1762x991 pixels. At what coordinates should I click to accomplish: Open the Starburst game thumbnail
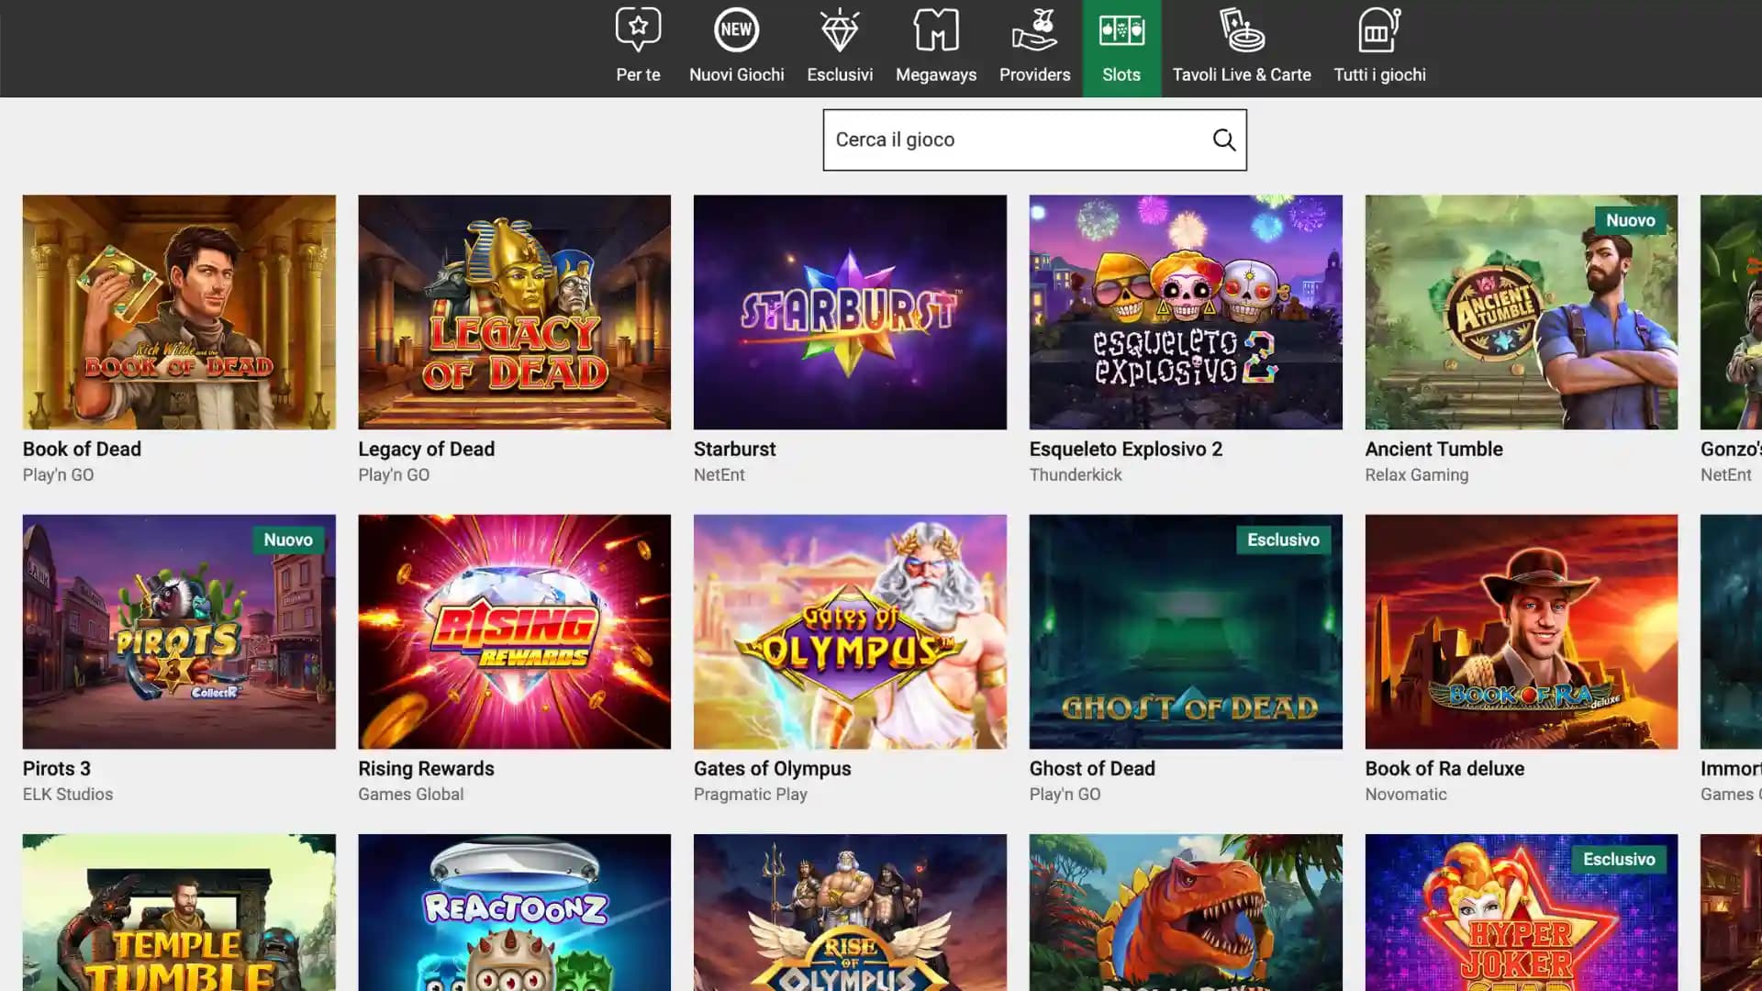pyautogui.click(x=849, y=312)
